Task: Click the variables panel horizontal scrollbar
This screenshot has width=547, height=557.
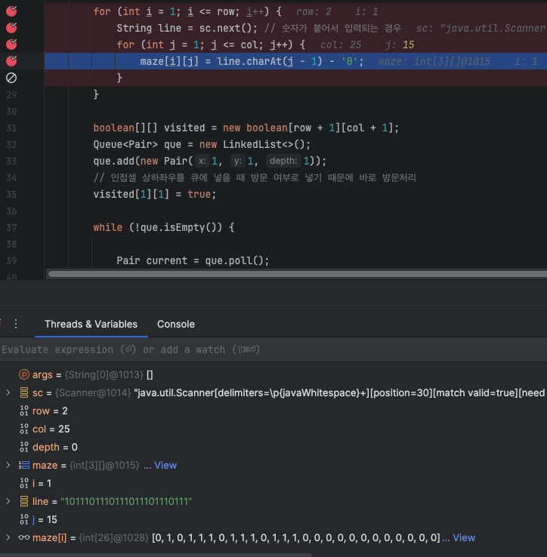Action: 156,555
